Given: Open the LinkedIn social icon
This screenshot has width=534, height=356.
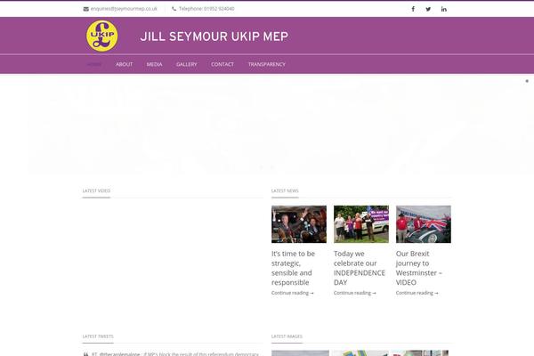Looking at the screenshot, I should point(444,9).
